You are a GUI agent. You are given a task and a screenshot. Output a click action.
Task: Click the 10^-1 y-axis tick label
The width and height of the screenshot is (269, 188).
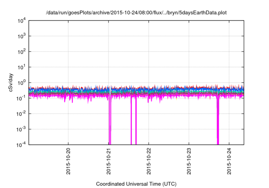tap(21, 98)
